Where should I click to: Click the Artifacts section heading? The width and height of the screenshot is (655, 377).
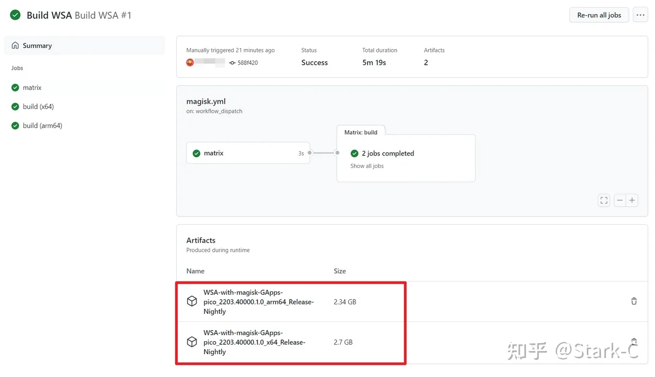pyautogui.click(x=201, y=240)
